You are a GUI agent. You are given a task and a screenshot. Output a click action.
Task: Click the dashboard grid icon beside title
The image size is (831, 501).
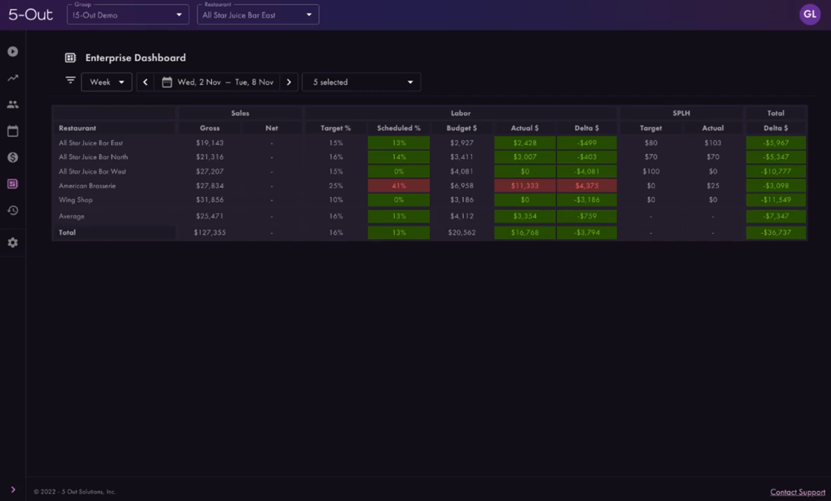[70, 58]
